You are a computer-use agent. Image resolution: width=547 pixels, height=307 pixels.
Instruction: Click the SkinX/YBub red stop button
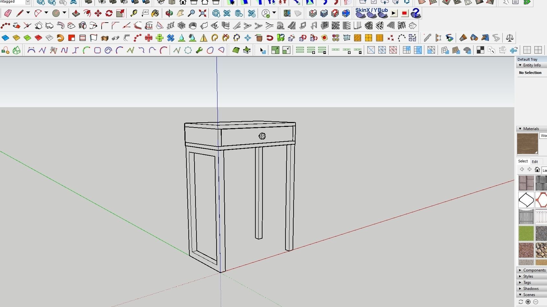point(404,14)
